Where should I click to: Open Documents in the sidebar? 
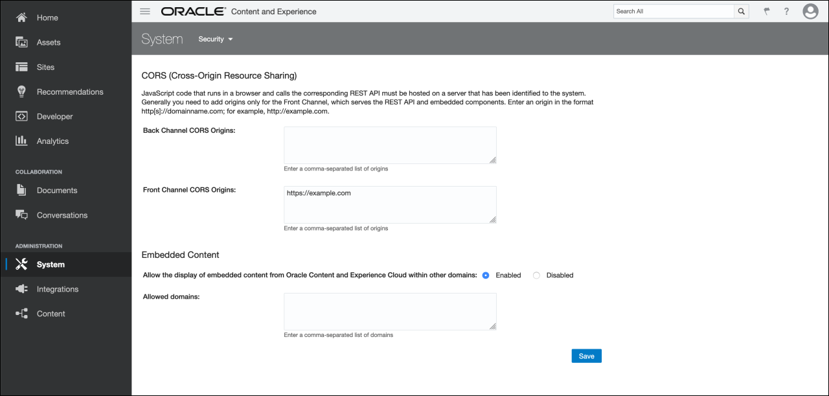point(57,191)
